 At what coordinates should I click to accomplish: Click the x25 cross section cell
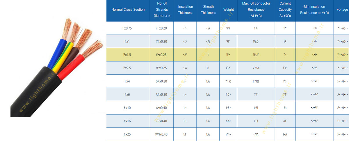pyautogui.click(x=127, y=135)
